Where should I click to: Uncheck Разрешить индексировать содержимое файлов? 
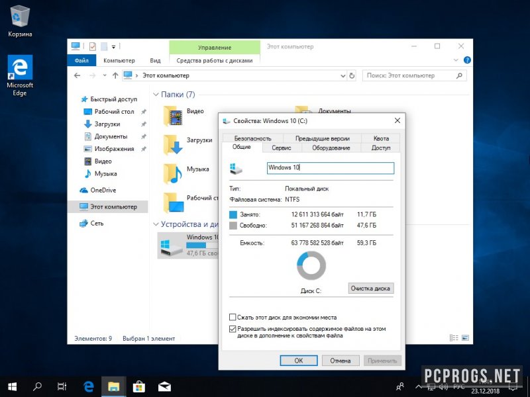tap(233, 329)
